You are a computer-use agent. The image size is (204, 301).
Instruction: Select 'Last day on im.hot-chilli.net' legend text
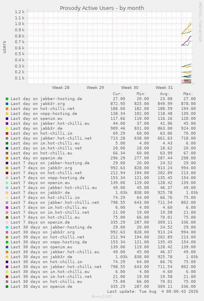pos(46,148)
